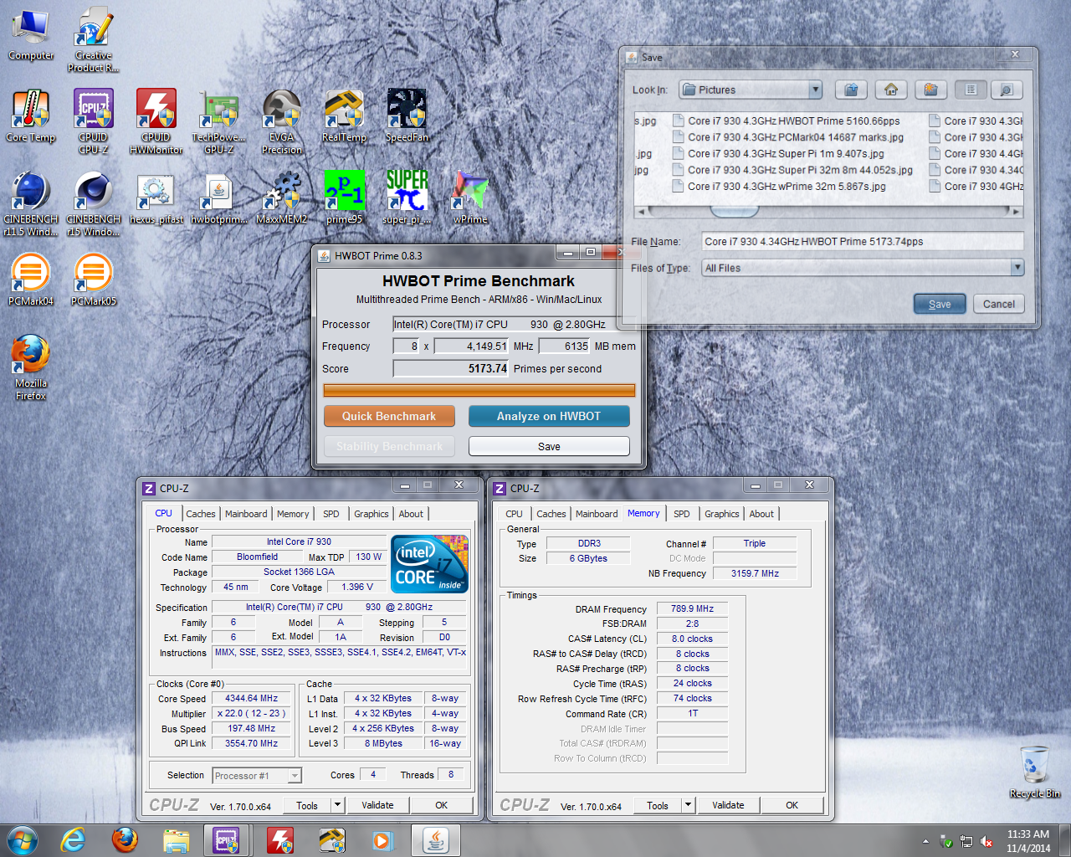
Task: Click the PCMark05 desktop icon
Action: point(94,280)
